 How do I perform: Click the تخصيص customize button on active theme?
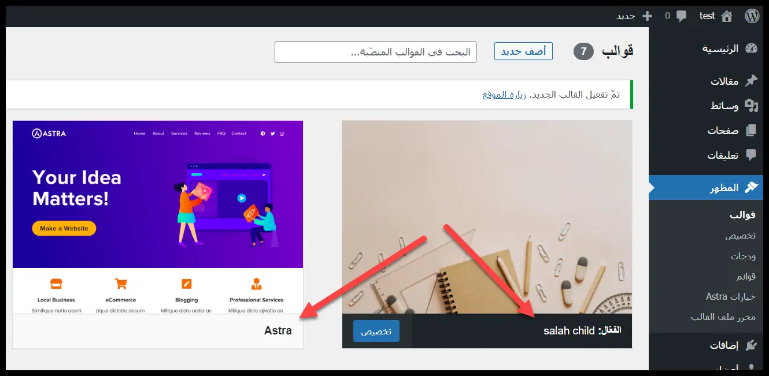(x=376, y=331)
